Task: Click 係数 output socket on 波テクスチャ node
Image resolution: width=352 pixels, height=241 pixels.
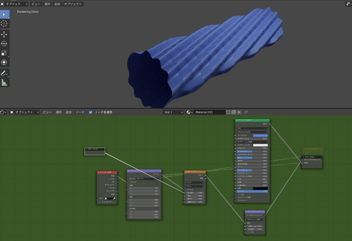Action: point(206,178)
